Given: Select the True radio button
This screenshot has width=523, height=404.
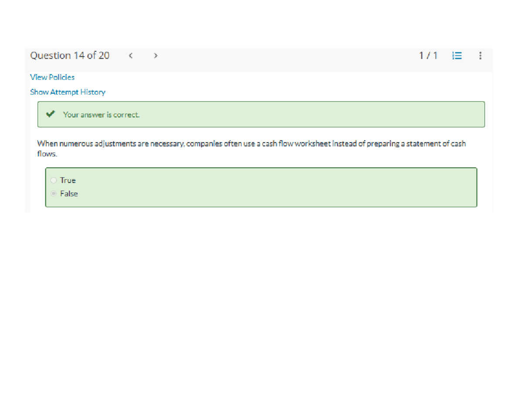Looking at the screenshot, I should (54, 180).
